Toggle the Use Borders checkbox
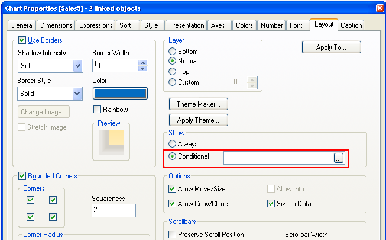The height and width of the screenshot is (240, 386). tap(23, 40)
